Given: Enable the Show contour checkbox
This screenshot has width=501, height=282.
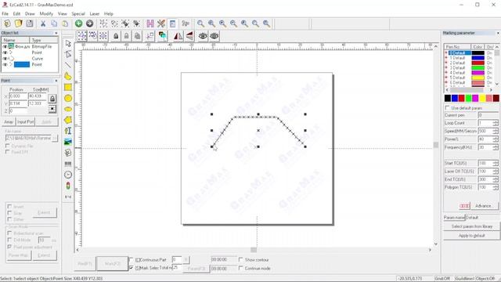Looking at the screenshot, I should 240,259.
